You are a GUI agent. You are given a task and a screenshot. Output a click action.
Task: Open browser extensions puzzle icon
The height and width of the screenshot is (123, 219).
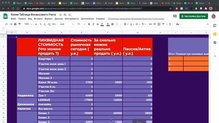[206, 9]
